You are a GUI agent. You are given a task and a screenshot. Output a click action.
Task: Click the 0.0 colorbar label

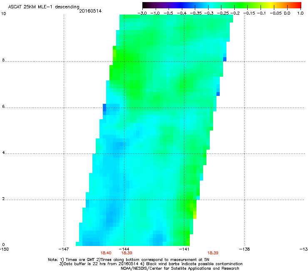[287, 13]
